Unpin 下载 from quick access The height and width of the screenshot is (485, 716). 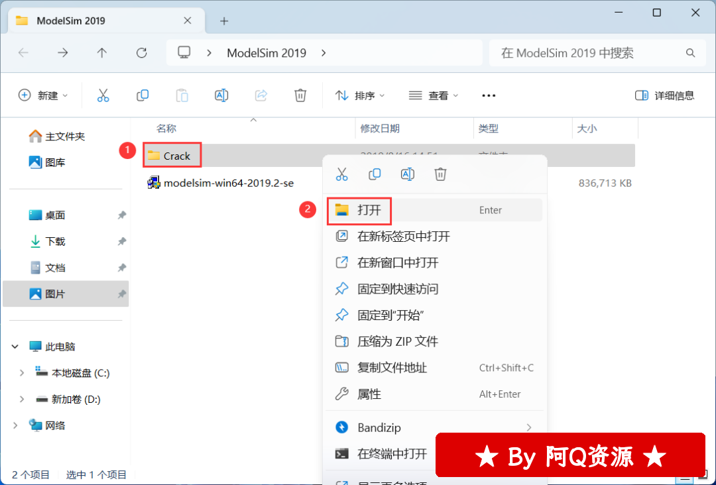[122, 241]
